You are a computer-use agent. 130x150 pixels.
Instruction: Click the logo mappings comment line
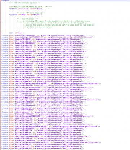27,19
